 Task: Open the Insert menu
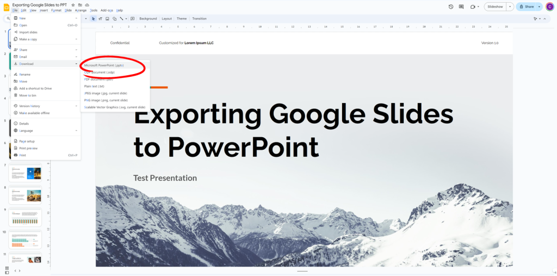tap(44, 10)
